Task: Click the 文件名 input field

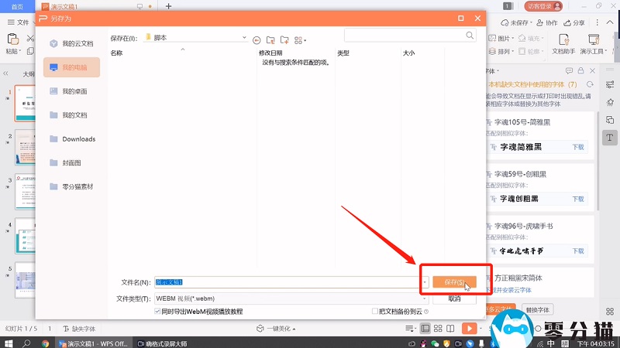Action: point(287,282)
